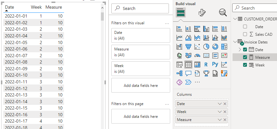
Task: Click visual-level Add data fields here
Action: tap(141, 85)
